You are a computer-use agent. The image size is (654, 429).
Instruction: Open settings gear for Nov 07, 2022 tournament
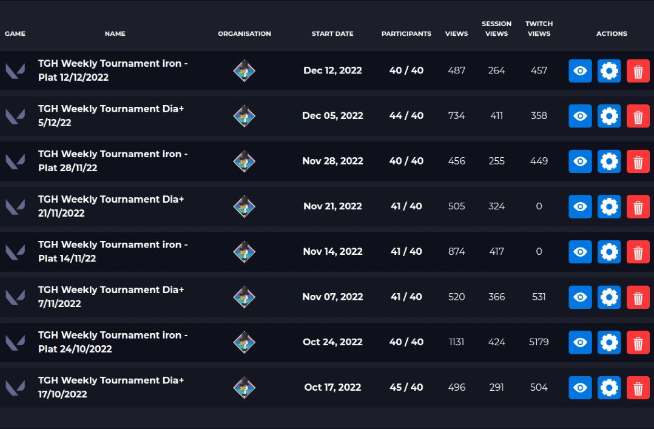tap(609, 297)
